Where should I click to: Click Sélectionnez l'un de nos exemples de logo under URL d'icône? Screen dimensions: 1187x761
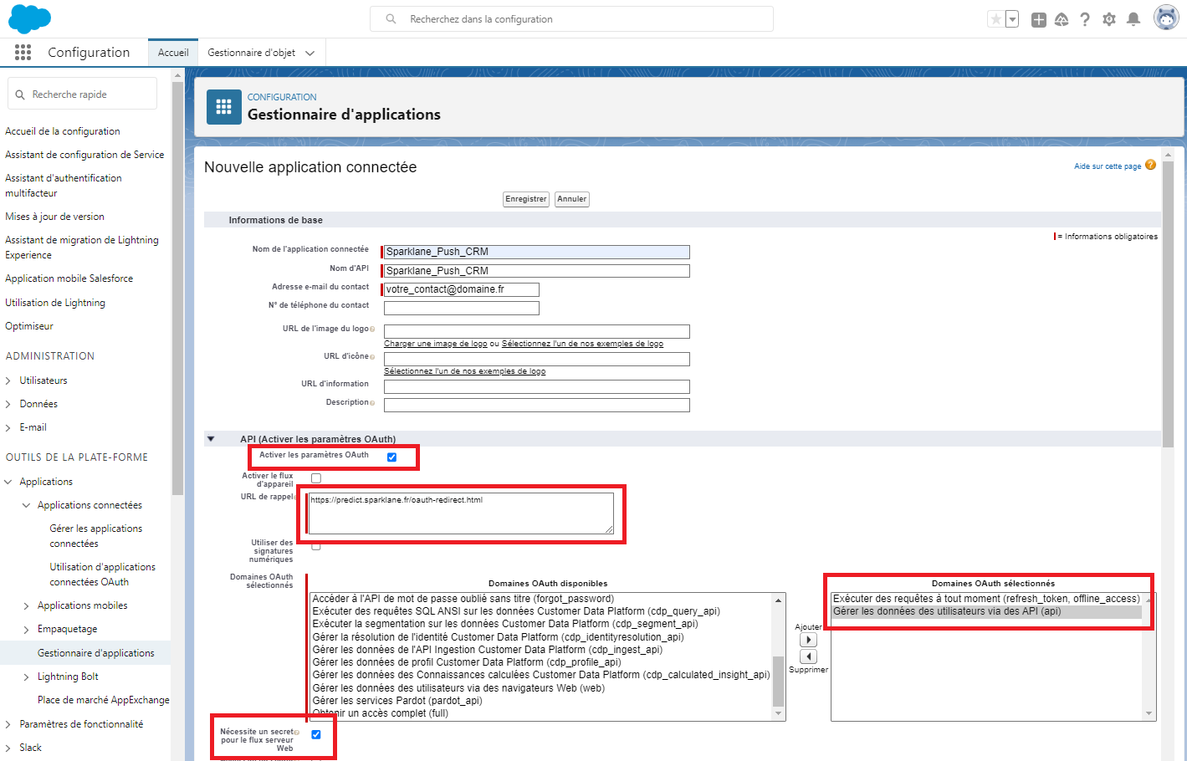[x=464, y=371]
